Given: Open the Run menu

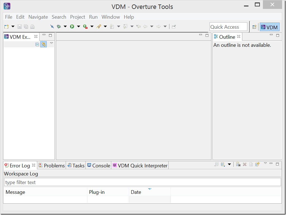Looking at the screenshot, I should tap(93, 17).
